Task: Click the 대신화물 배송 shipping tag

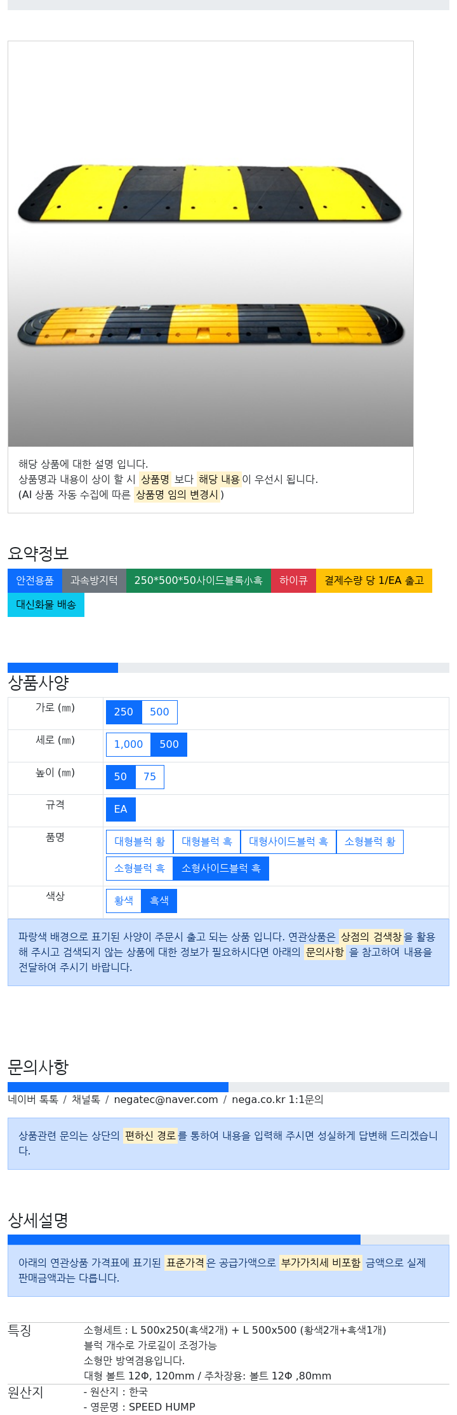Action: 46,605
